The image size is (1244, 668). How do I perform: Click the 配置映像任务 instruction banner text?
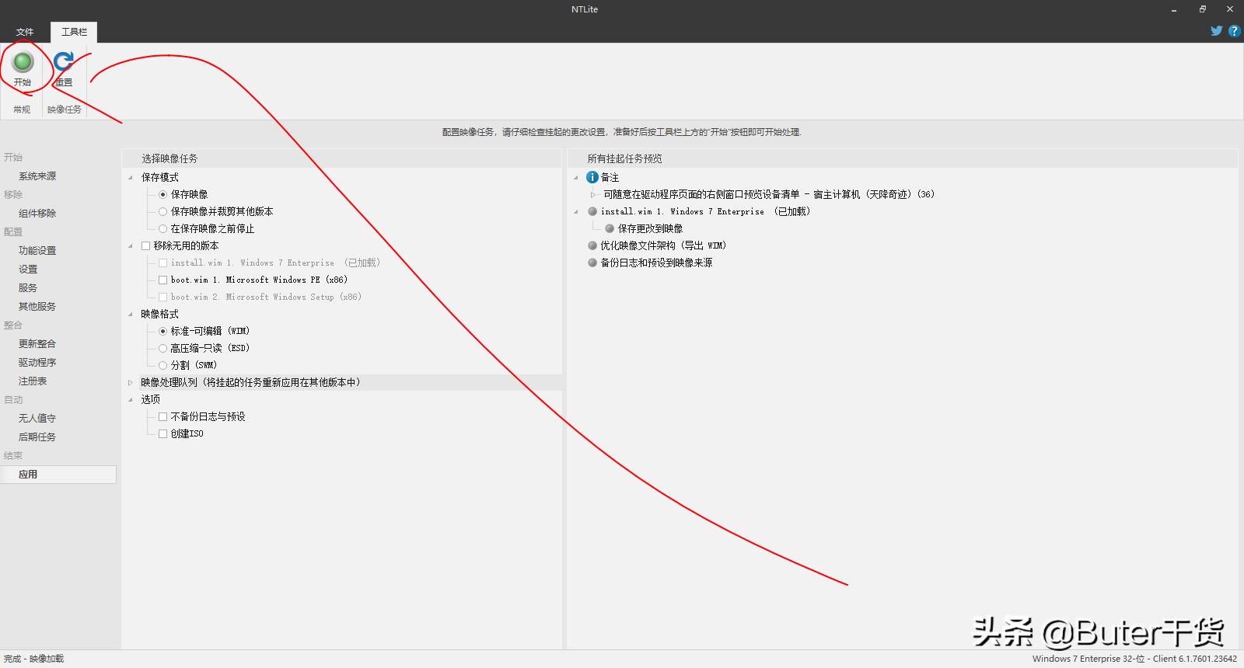coord(621,132)
